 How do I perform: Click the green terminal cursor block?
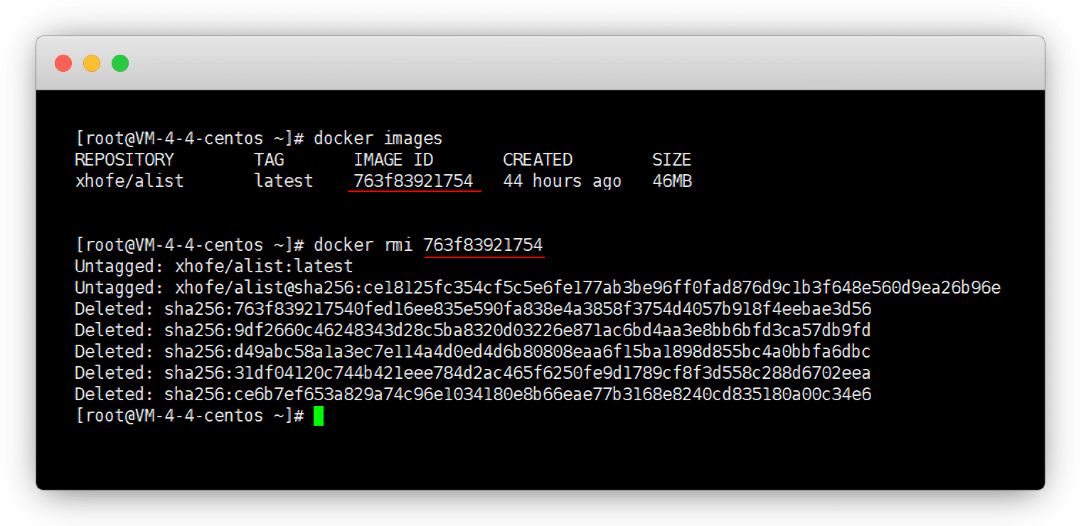tap(319, 416)
